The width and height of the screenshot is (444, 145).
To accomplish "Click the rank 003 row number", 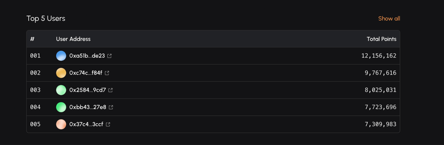I will [35, 90].
